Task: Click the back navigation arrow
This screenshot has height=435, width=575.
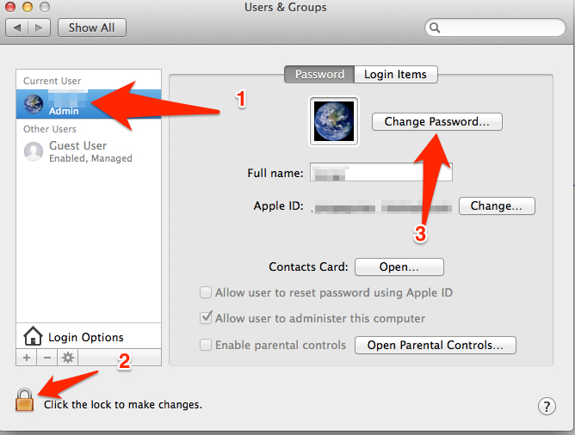Action: coord(18,28)
